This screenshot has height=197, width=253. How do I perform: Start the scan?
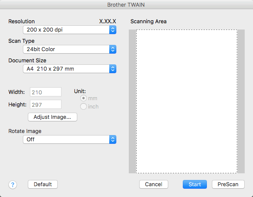pyautogui.click(x=195, y=185)
